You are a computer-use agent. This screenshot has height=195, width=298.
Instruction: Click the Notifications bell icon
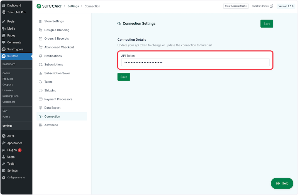(40, 56)
